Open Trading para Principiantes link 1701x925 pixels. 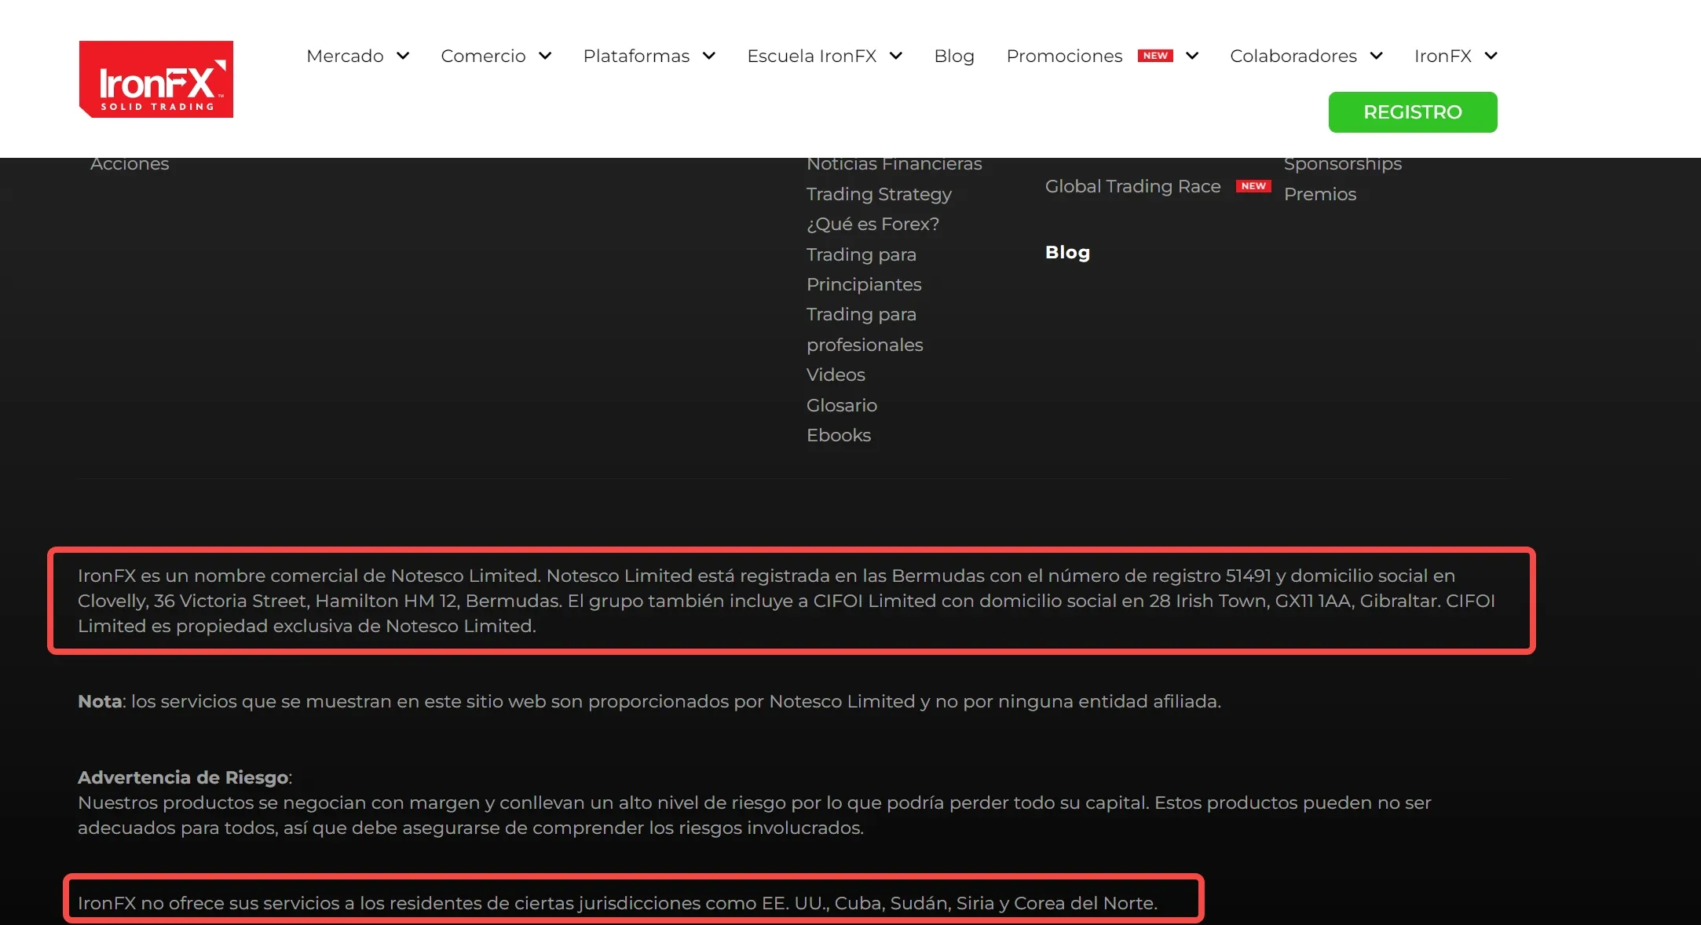[x=864, y=269]
